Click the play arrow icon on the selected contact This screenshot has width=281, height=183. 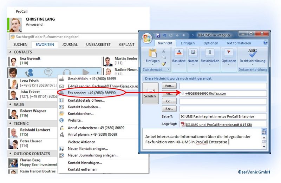click(x=86, y=73)
